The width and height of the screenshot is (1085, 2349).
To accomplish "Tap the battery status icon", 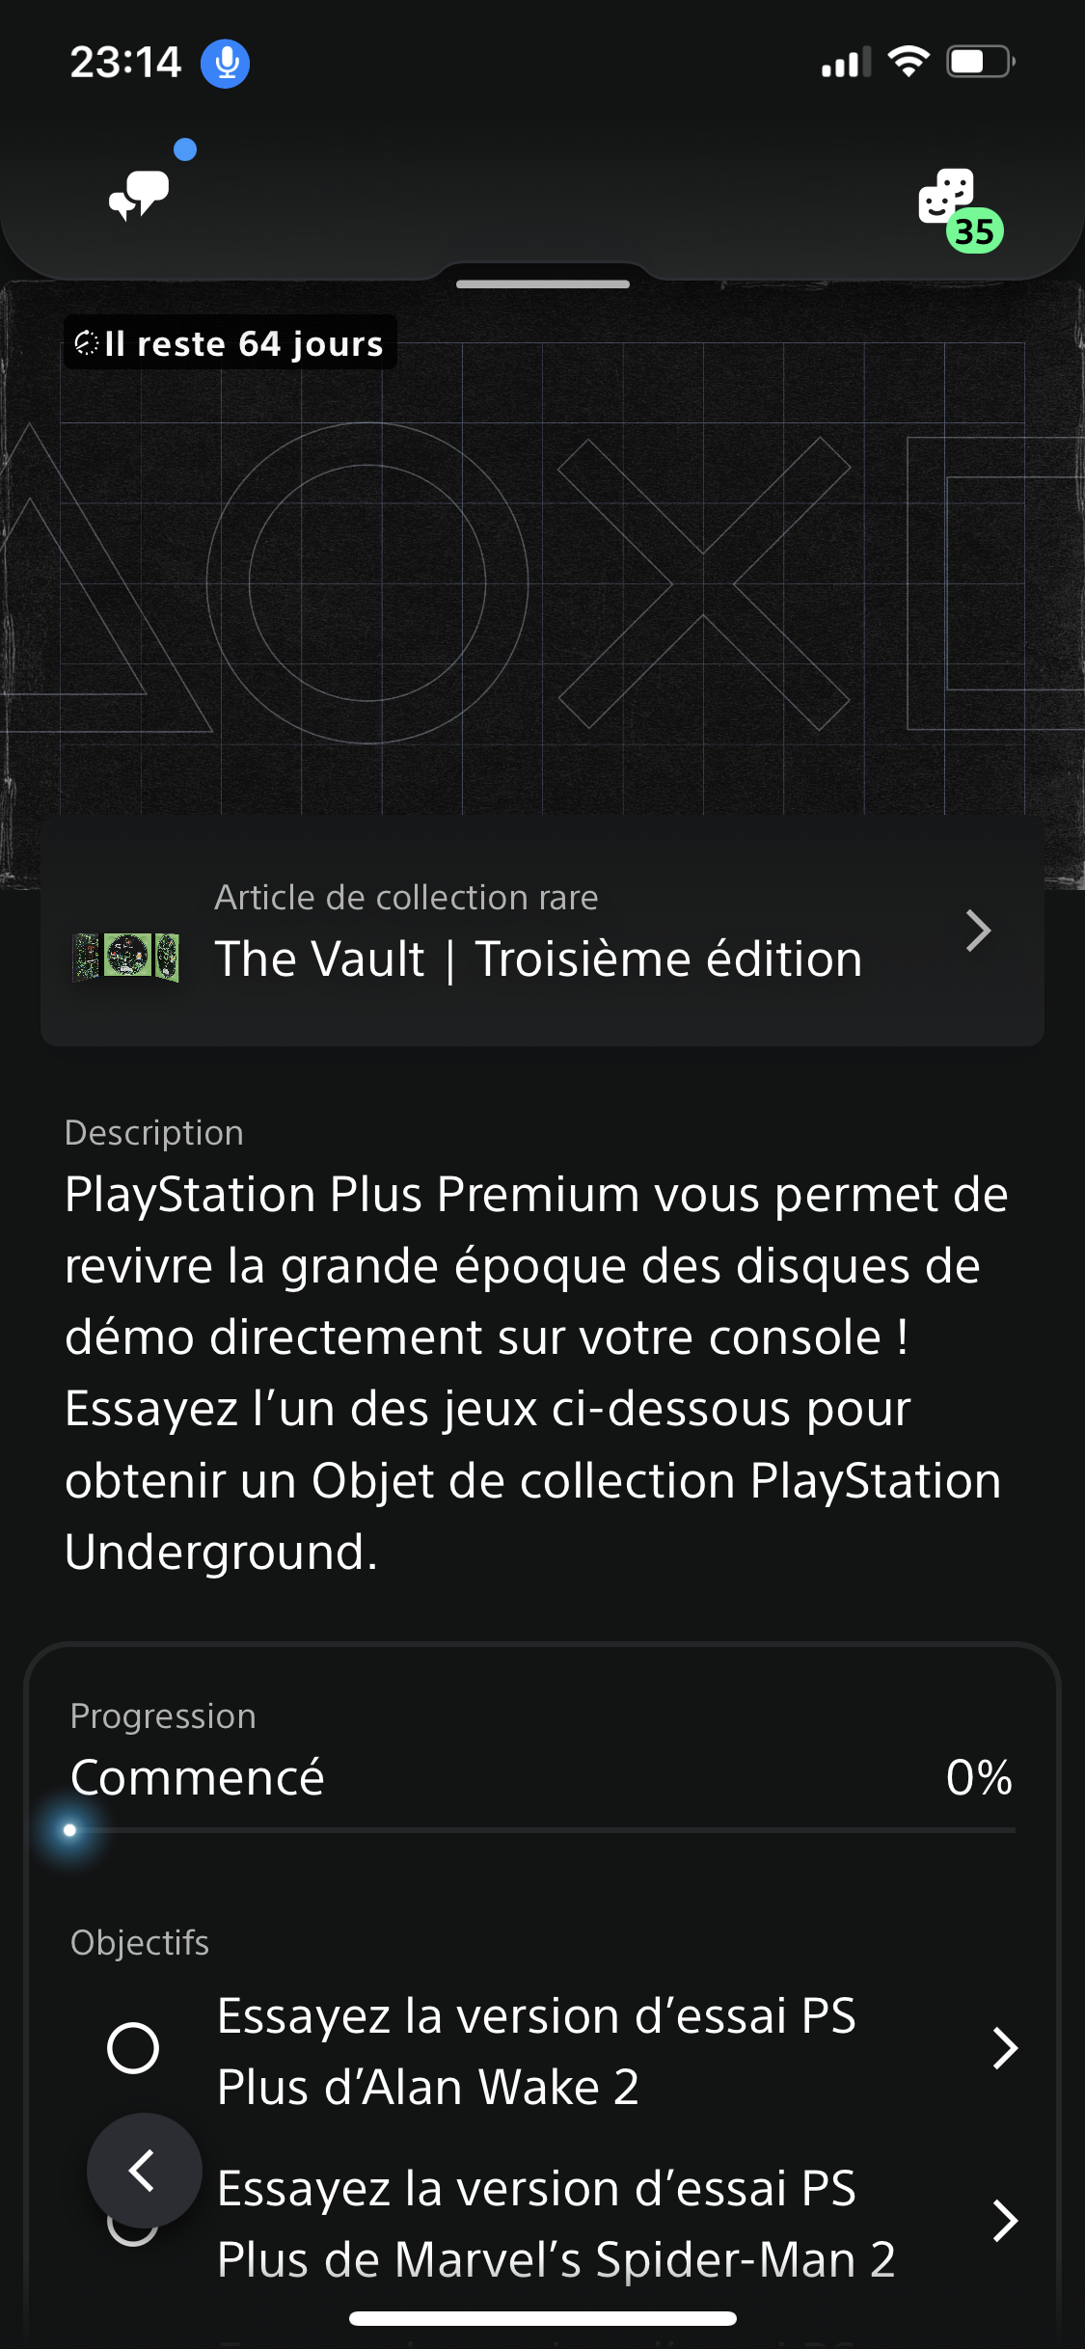I will (x=980, y=62).
